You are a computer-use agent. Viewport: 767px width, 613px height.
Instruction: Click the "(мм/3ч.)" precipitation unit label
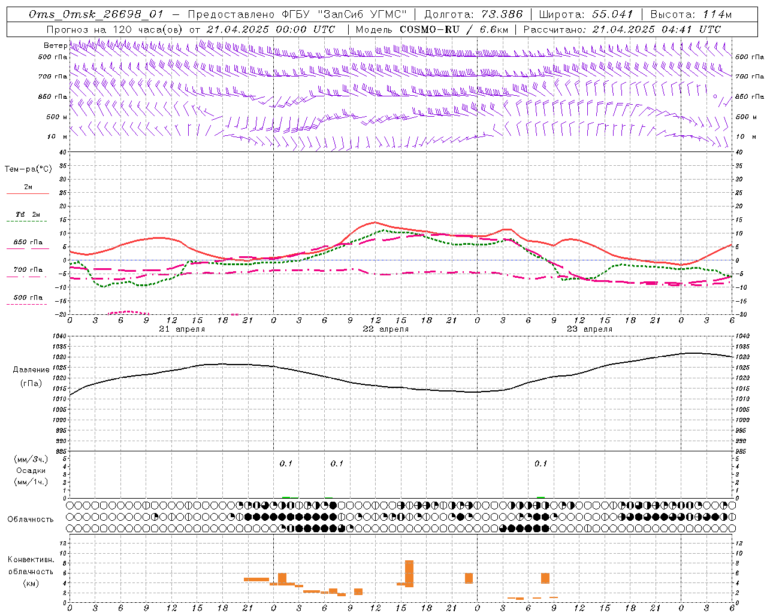click(31, 459)
